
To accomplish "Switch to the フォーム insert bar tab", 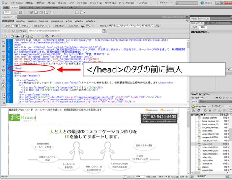I will click(23, 8).
